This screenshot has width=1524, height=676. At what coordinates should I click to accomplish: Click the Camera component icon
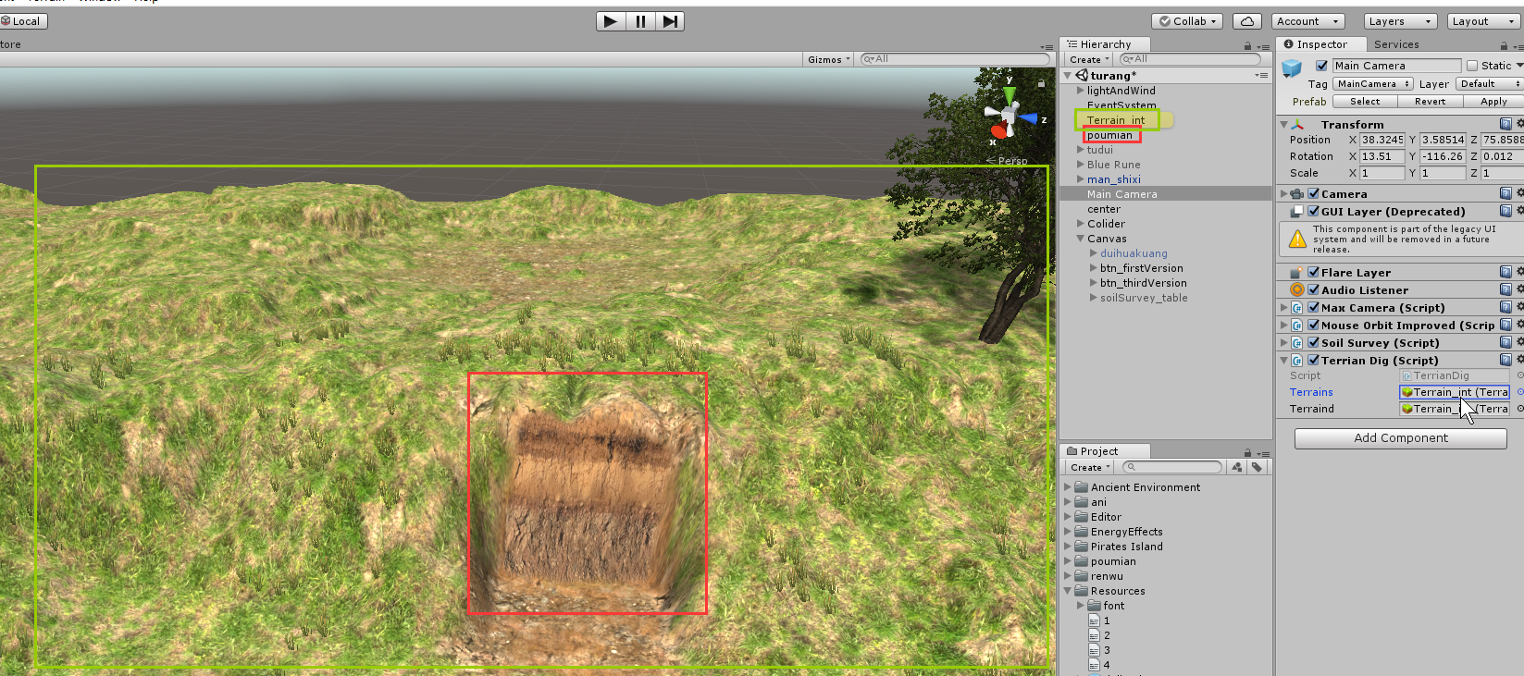coord(1297,193)
